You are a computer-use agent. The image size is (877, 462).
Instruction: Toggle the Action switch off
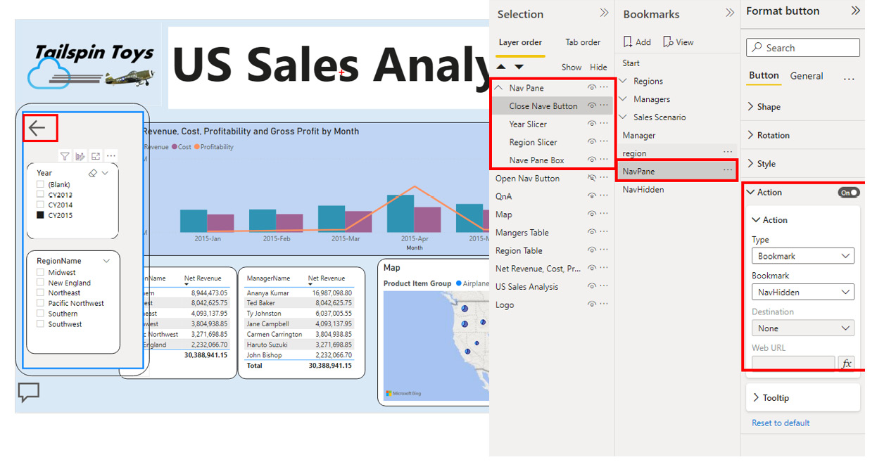click(849, 193)
